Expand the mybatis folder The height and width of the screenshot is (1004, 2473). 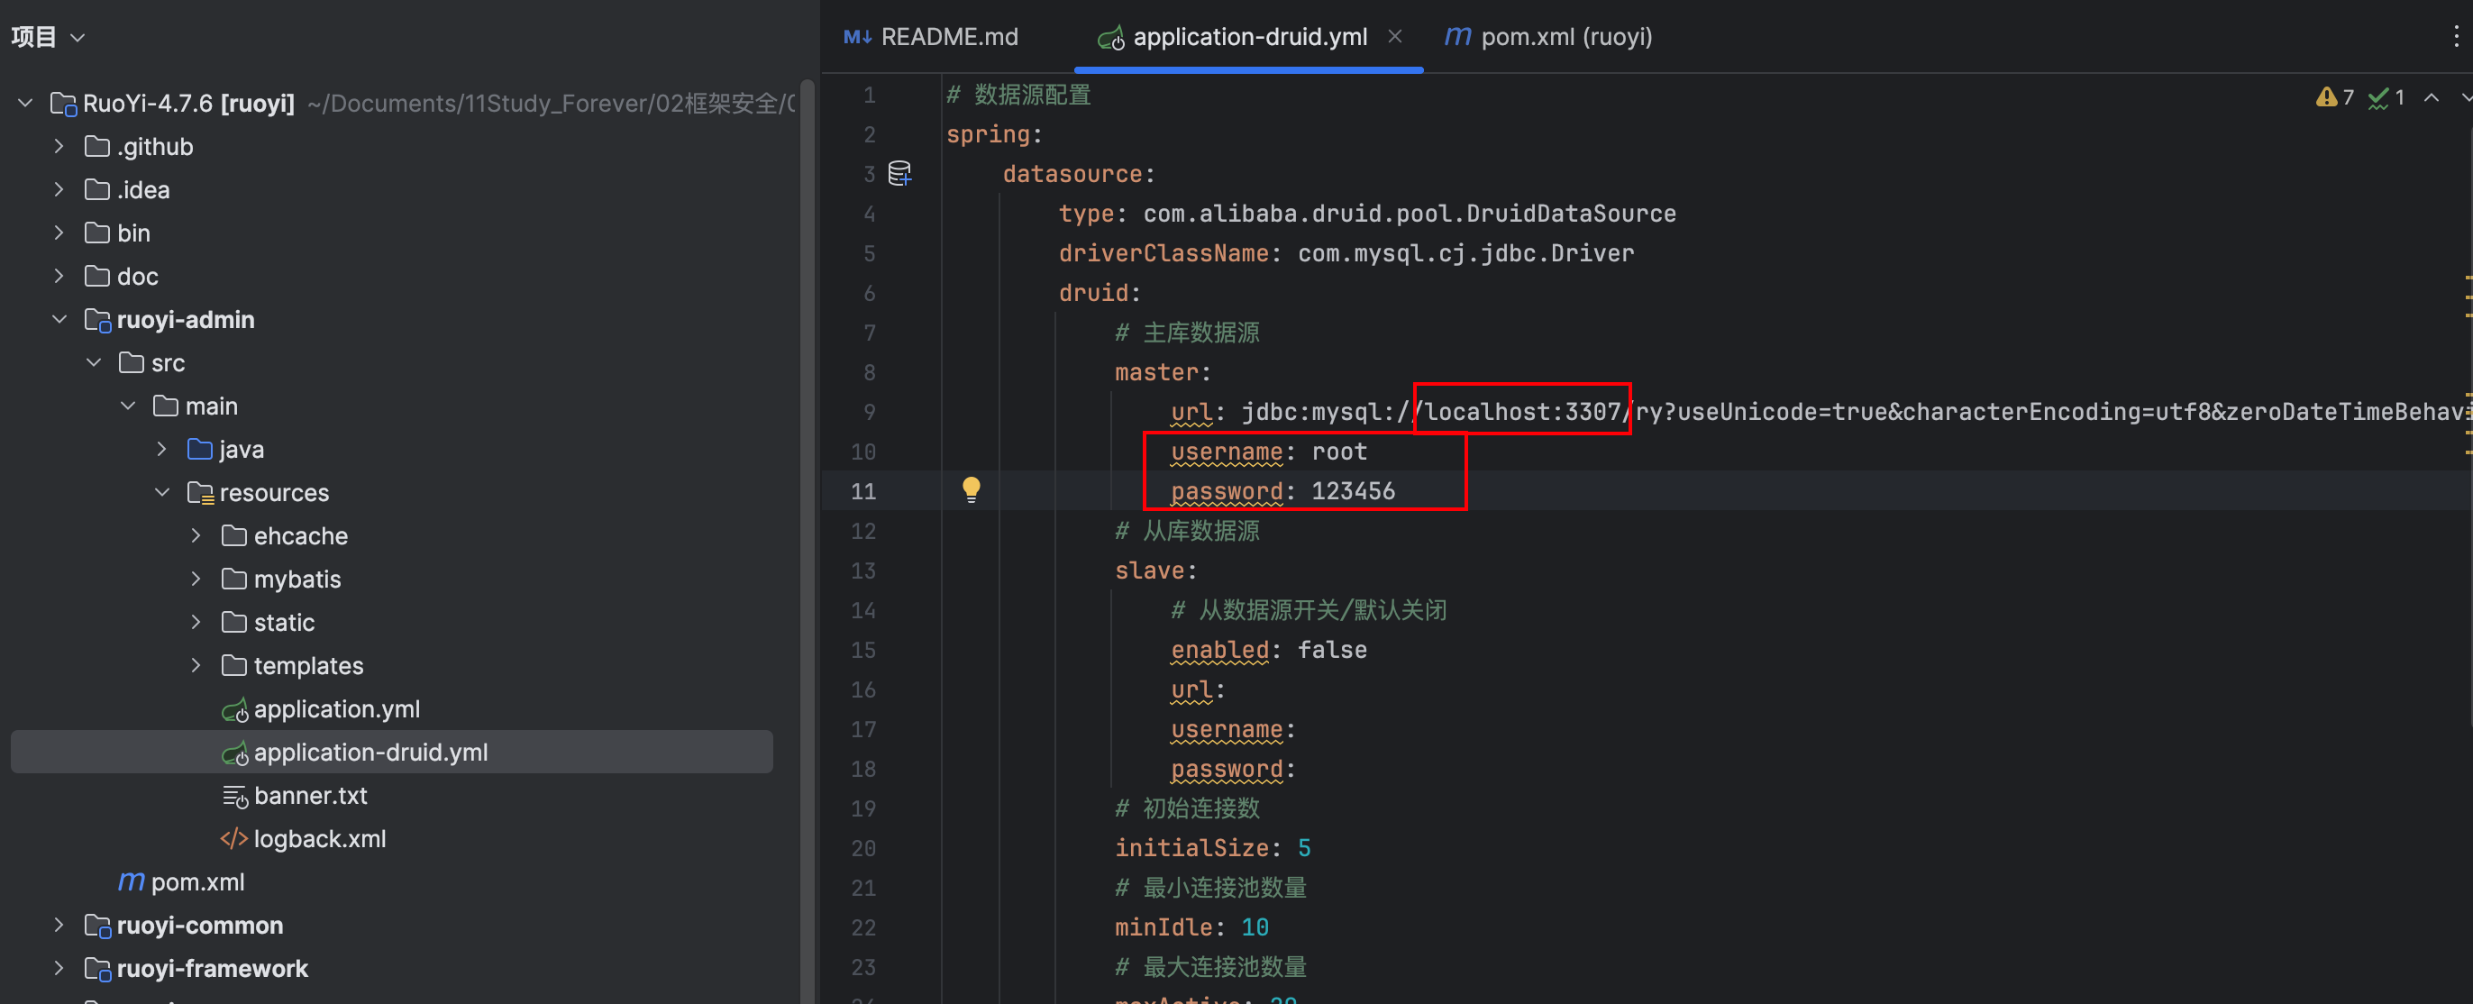tap(196, 579)
